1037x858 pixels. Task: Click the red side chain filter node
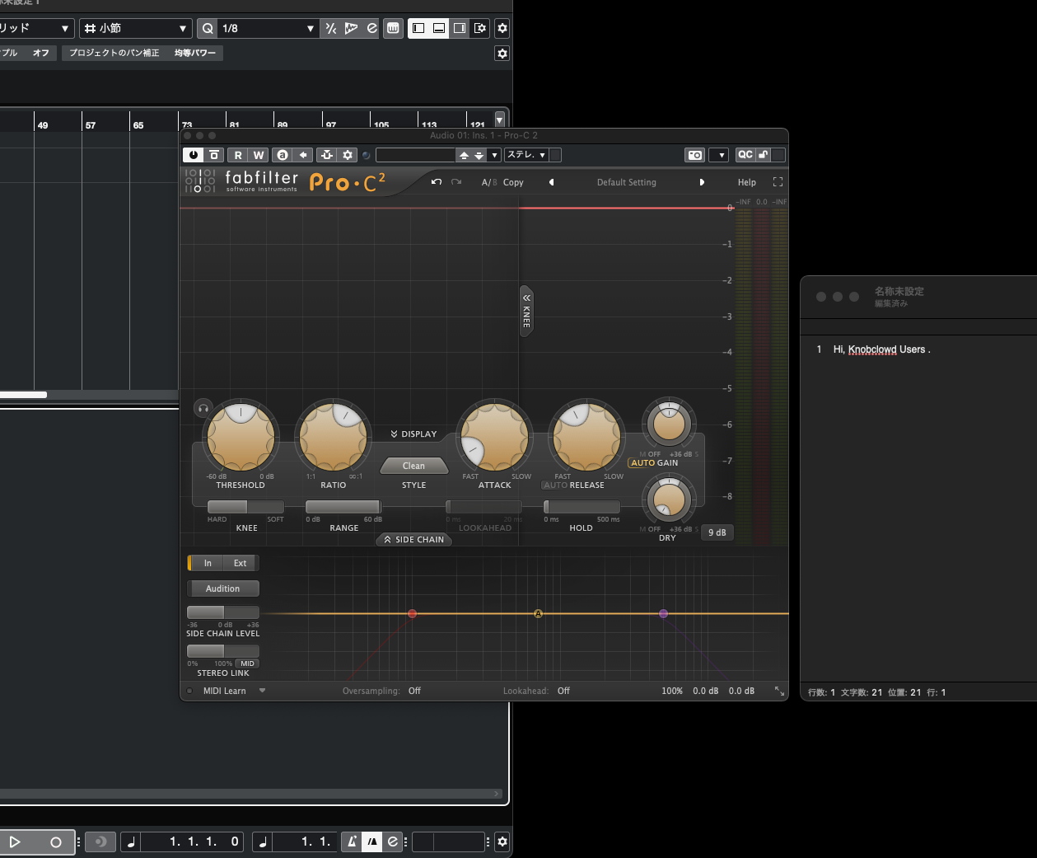click(x=412, y=613)
